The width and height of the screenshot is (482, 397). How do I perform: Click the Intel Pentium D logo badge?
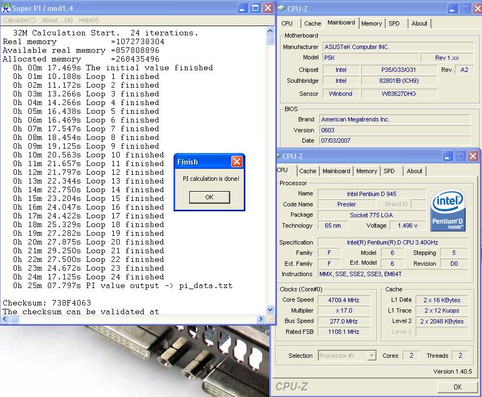click(448, 210)
